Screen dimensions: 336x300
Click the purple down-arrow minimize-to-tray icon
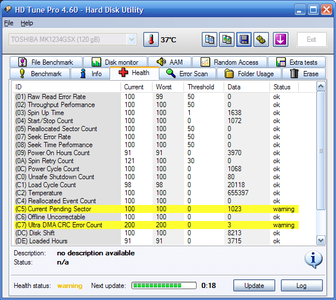[280, 40]
